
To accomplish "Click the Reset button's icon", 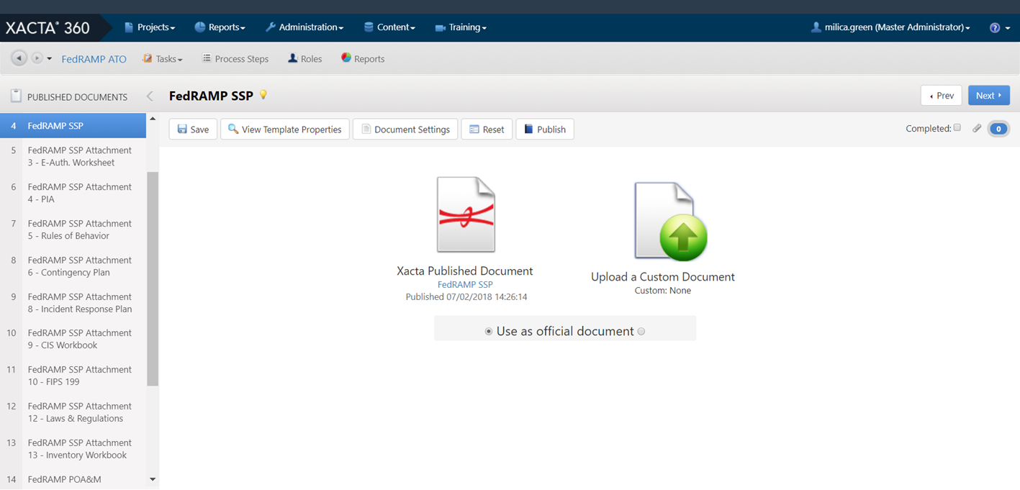I will (474, 130).
